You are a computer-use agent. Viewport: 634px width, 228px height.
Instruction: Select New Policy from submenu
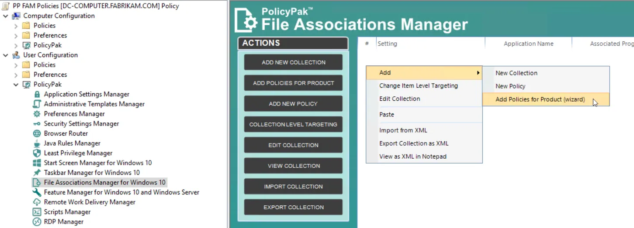pos(546,86)
